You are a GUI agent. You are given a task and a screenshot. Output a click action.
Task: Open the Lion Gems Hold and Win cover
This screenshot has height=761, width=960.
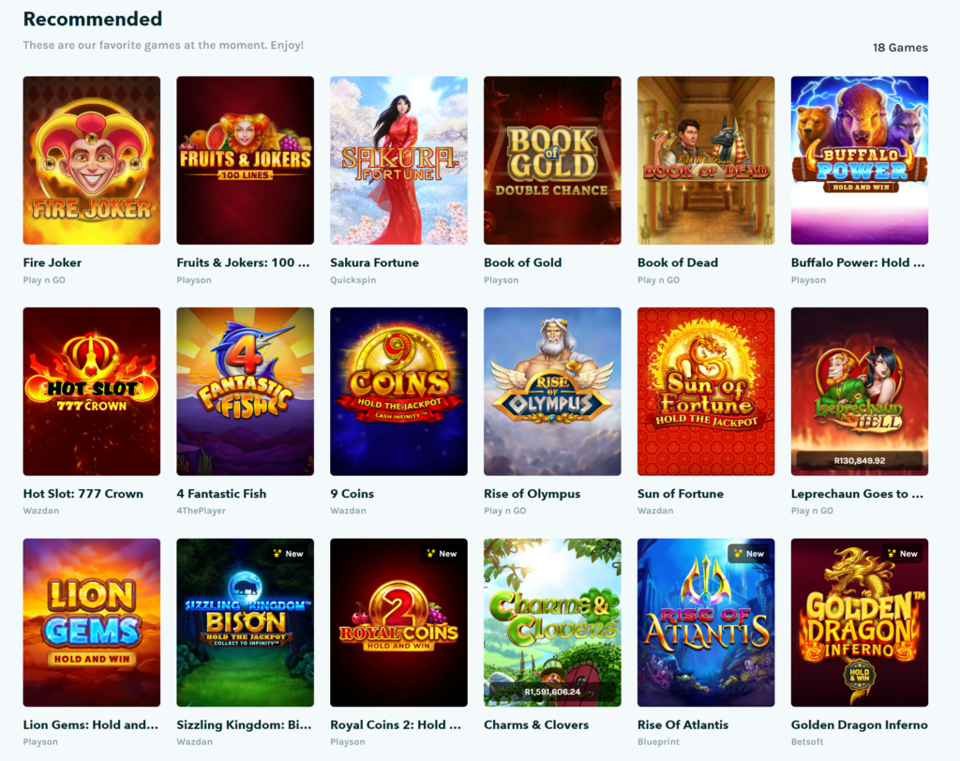[92, 622]
